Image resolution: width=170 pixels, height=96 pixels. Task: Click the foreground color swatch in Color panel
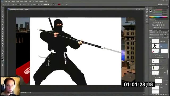tap(150, 10)
